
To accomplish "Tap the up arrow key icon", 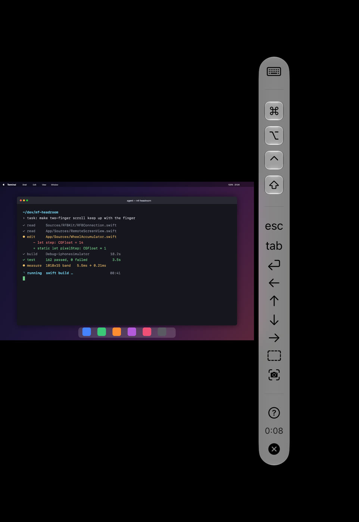I will click(x=274, y=301).
